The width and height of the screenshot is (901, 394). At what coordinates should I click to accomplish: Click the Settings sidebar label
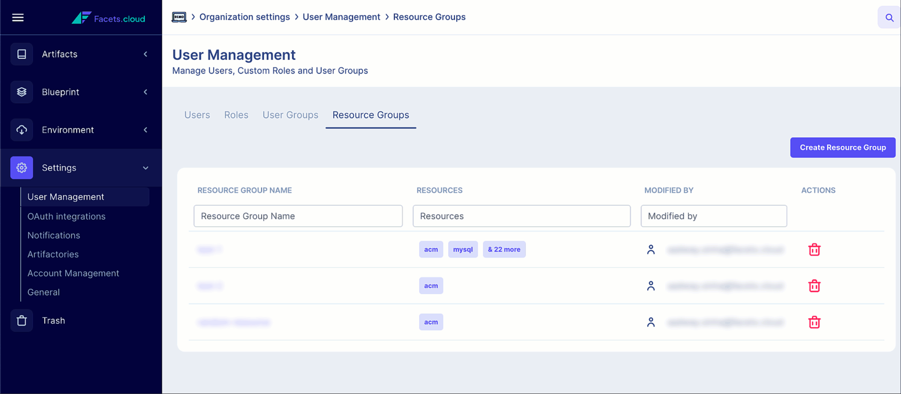[59, 168]
